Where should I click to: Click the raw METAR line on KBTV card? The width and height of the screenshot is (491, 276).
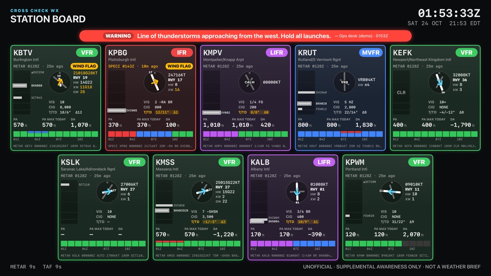[x=56, y=146]
